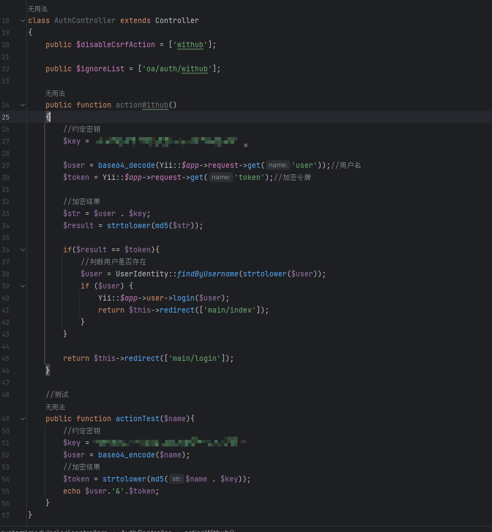Click the //用户名 comment on line 29
The width and height of the screenshot is (492, 532).
coord(346,165)
